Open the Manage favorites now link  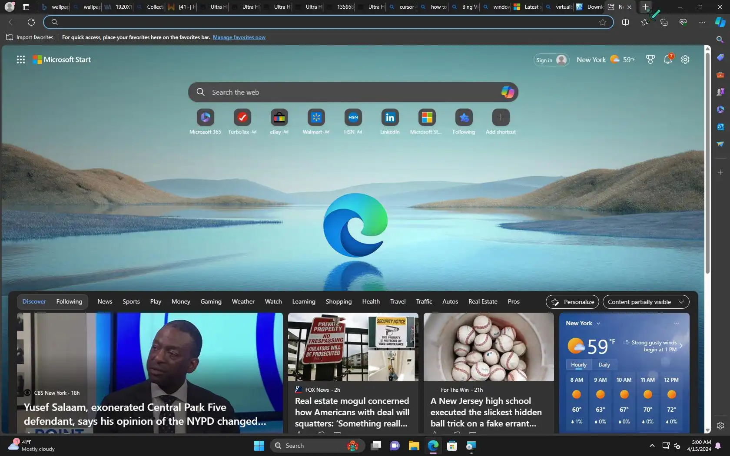239,37
